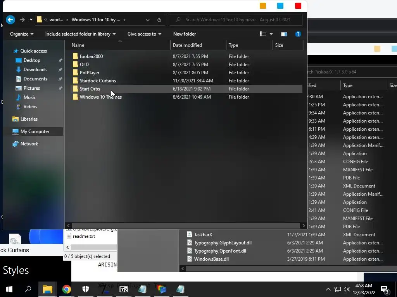The image size is (397, 297).
Task: Click the folder icon in address bar
Action: click(x=39, y=20)
